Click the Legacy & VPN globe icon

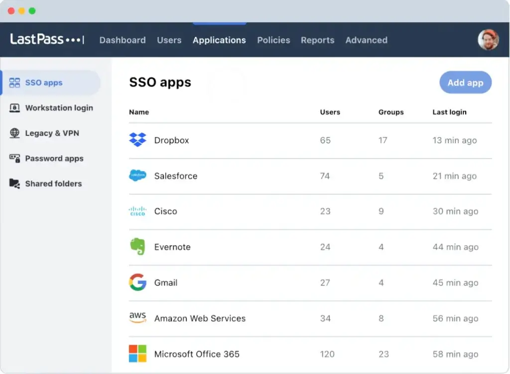pyautogui.click(x=14, y=133)
